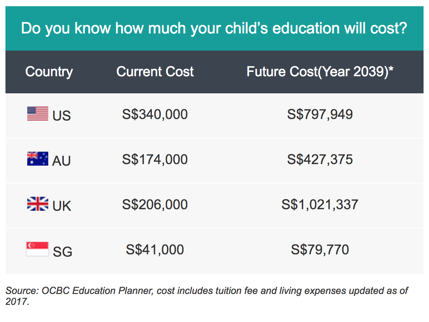Select the S$174,000 current cost value
Image resolution: width=429 pixels, height=322 pixels.
pyautogui.click(x=155, y=159)
